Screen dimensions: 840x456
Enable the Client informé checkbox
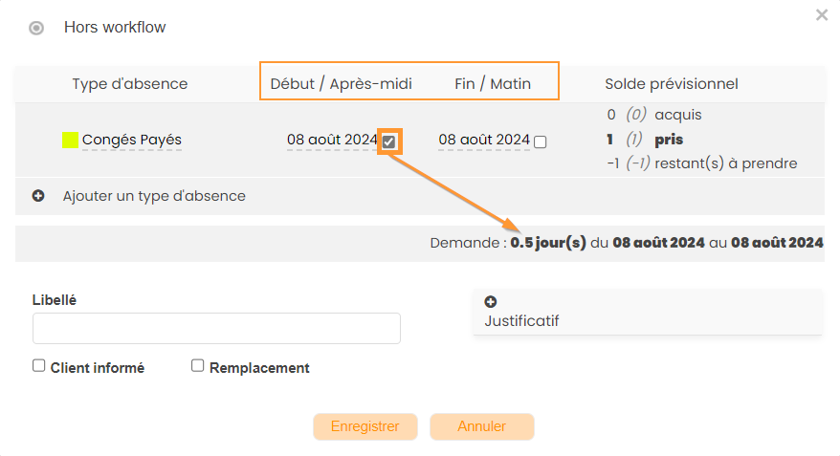point(39,365)
